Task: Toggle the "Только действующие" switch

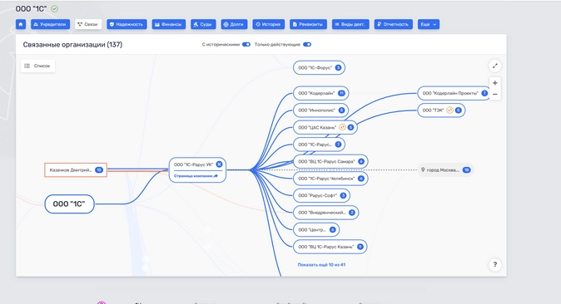Action: click(307, 45)
